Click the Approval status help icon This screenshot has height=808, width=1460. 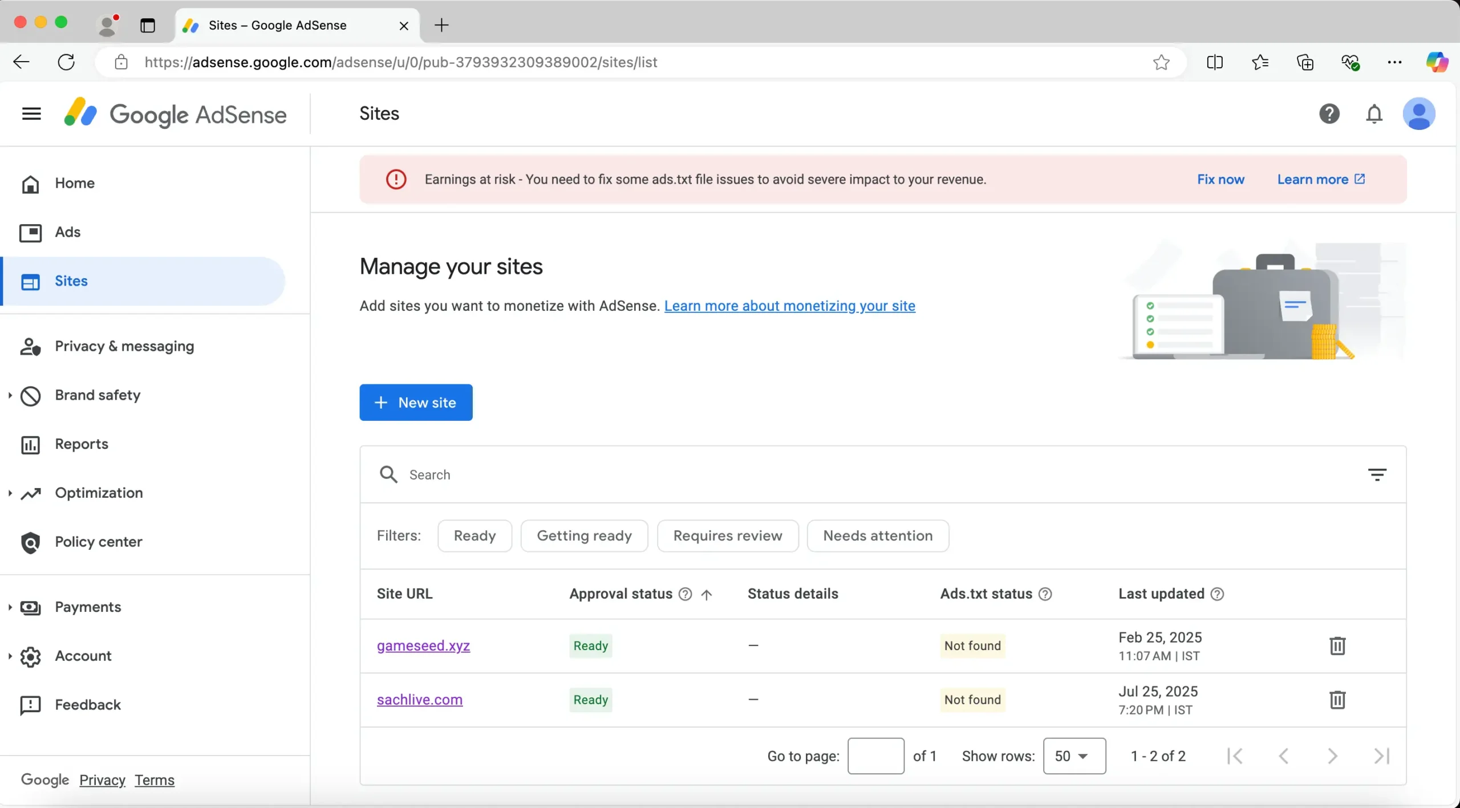tap(685, 594)
